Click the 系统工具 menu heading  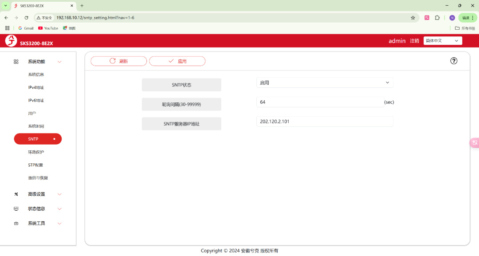coord(36,224)
